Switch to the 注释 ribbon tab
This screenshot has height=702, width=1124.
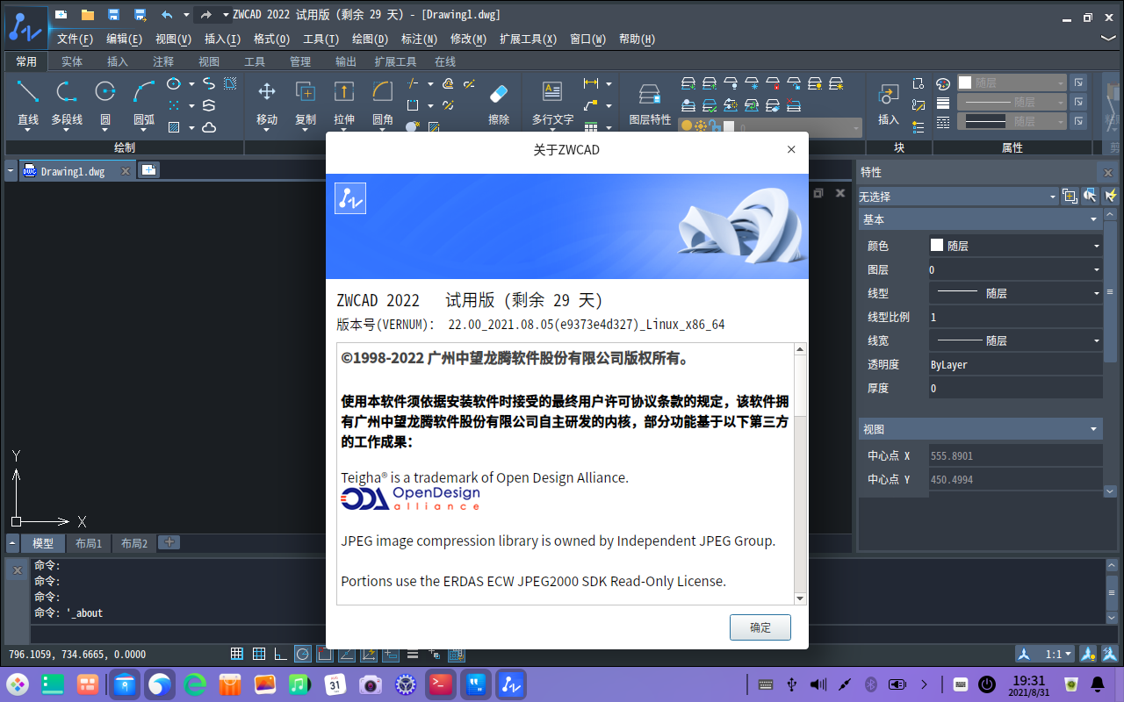pyautogui.click(x=163, y=62)
